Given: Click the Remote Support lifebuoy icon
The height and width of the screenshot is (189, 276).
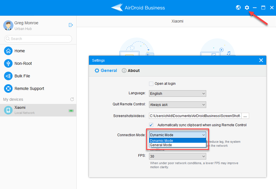Looking at the screenshot, I should click(8, 89).
